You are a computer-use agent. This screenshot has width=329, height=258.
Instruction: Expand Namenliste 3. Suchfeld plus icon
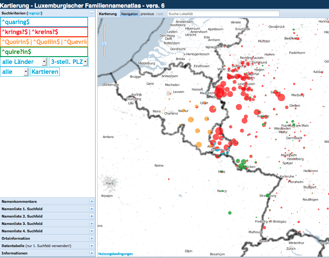pos(92,224)
